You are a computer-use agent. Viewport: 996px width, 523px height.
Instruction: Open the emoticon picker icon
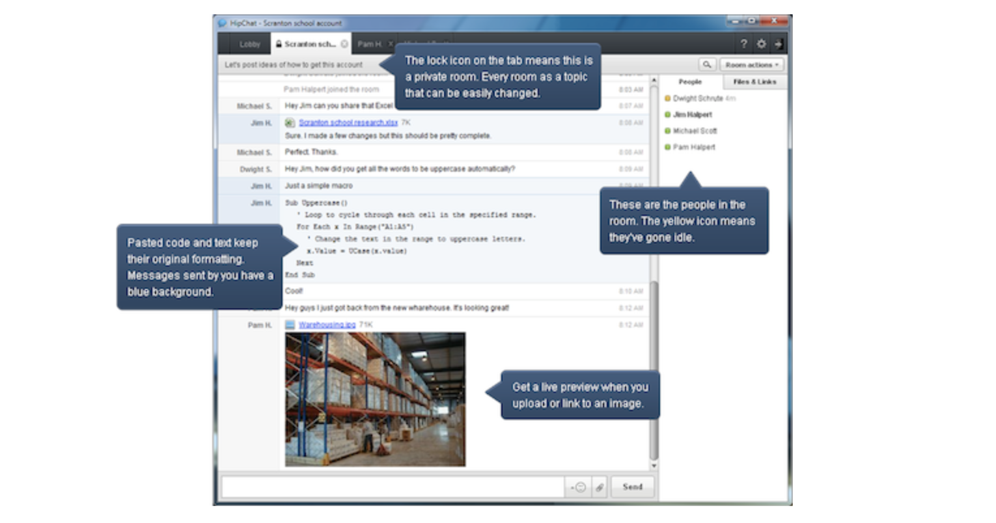pyautogui.click(x=579, y=487)
